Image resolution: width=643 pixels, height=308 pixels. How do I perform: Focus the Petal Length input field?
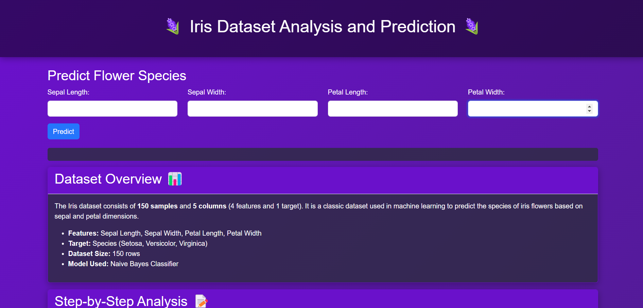click(393, 108)
